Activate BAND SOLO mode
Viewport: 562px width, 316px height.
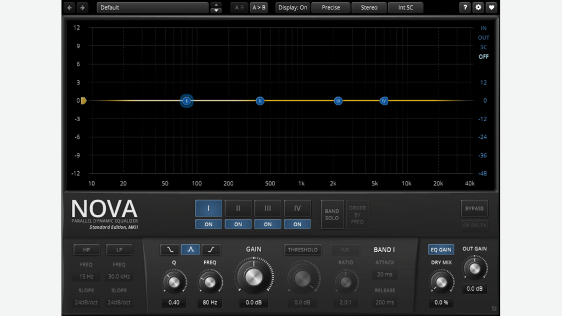point(331,214)
